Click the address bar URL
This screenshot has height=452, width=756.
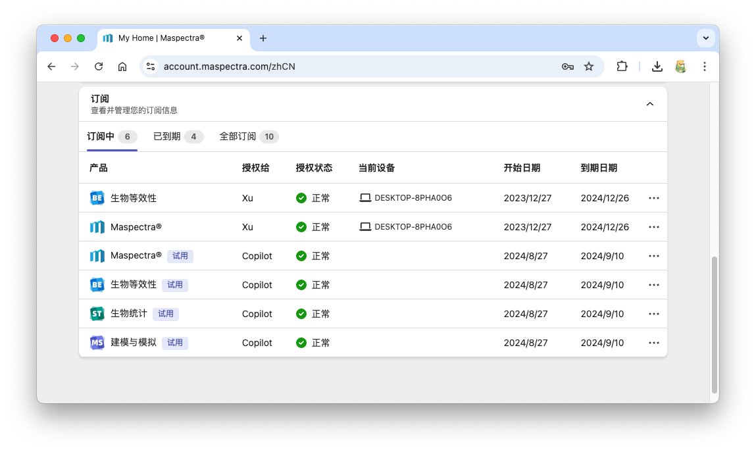230,66
